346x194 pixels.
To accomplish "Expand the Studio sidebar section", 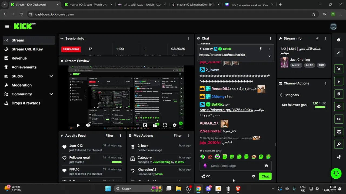I will point(51,76).
